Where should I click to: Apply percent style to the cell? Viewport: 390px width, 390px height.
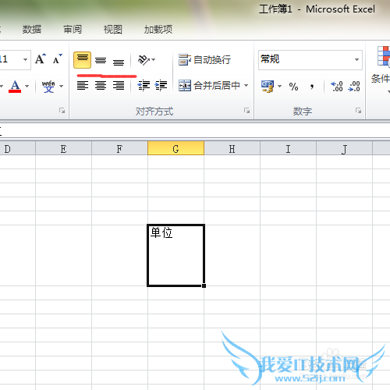293,86
